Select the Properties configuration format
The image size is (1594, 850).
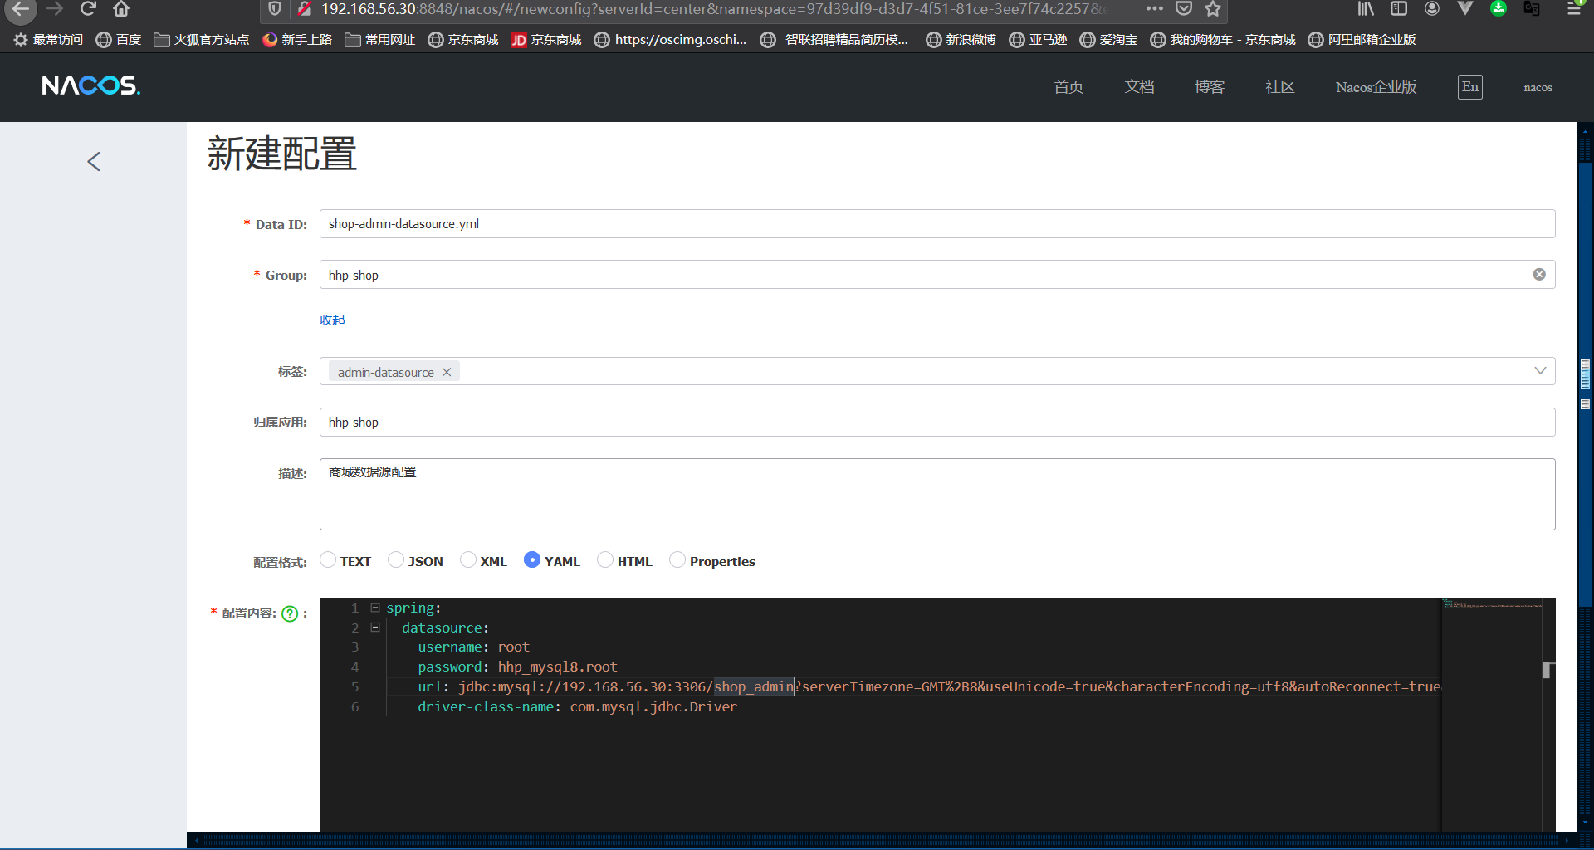coord(677,559)
